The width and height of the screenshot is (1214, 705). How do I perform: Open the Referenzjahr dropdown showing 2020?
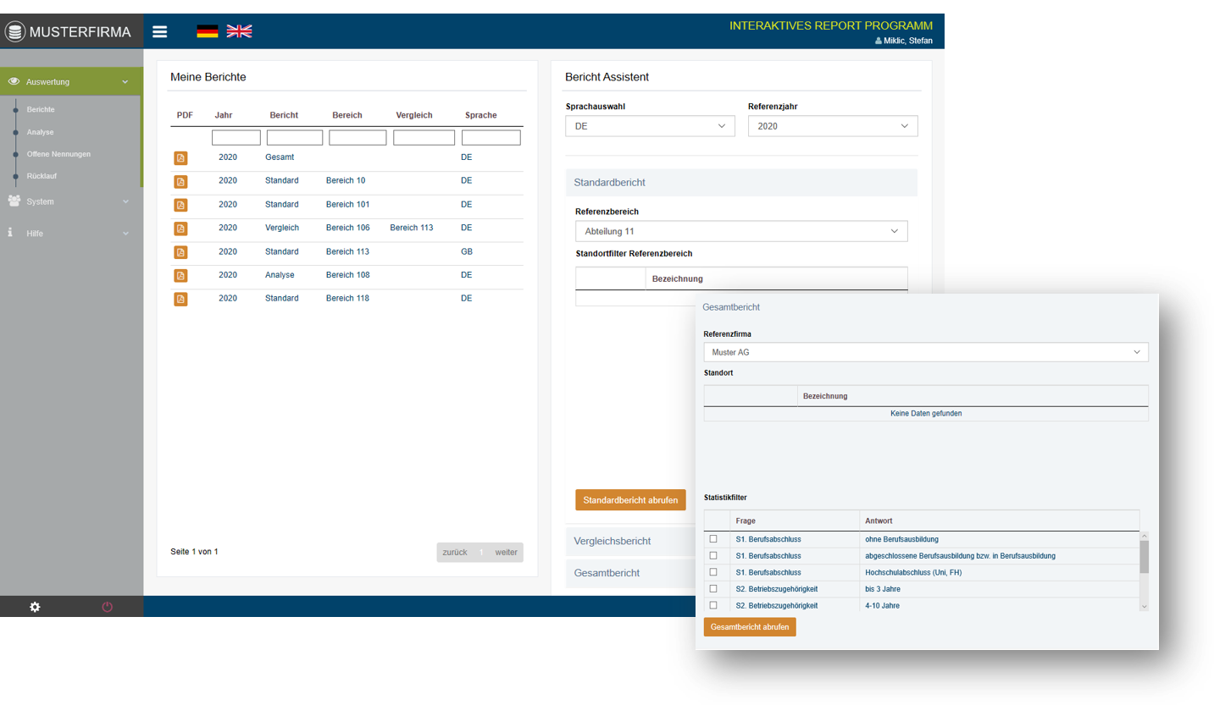point(833,126)
